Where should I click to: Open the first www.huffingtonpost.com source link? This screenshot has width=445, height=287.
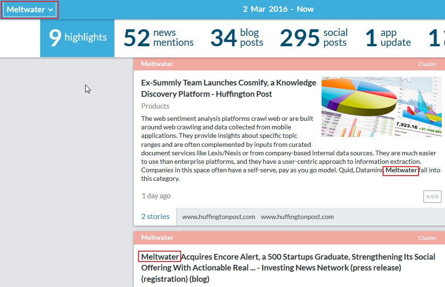tap(218, 217)
